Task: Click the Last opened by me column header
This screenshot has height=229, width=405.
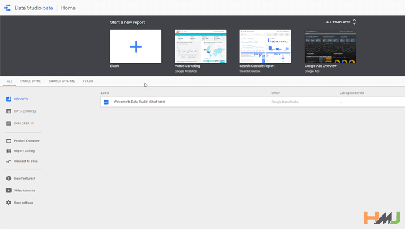Action: (x=352, y=93)
